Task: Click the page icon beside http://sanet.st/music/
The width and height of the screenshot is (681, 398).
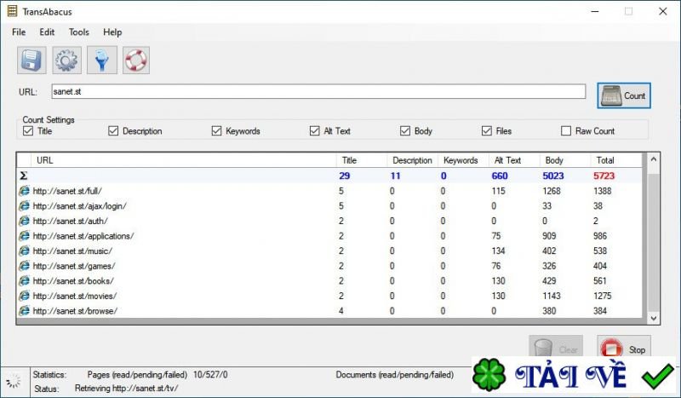Action: [25, 251]
